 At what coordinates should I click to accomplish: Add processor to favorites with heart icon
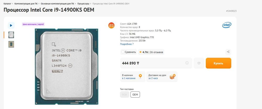[x=199, y=63]
